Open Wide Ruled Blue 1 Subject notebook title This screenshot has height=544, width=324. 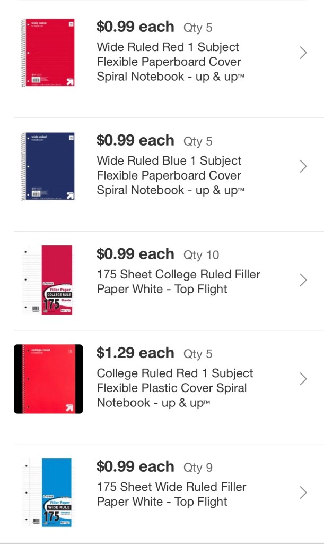pos(169,175)
